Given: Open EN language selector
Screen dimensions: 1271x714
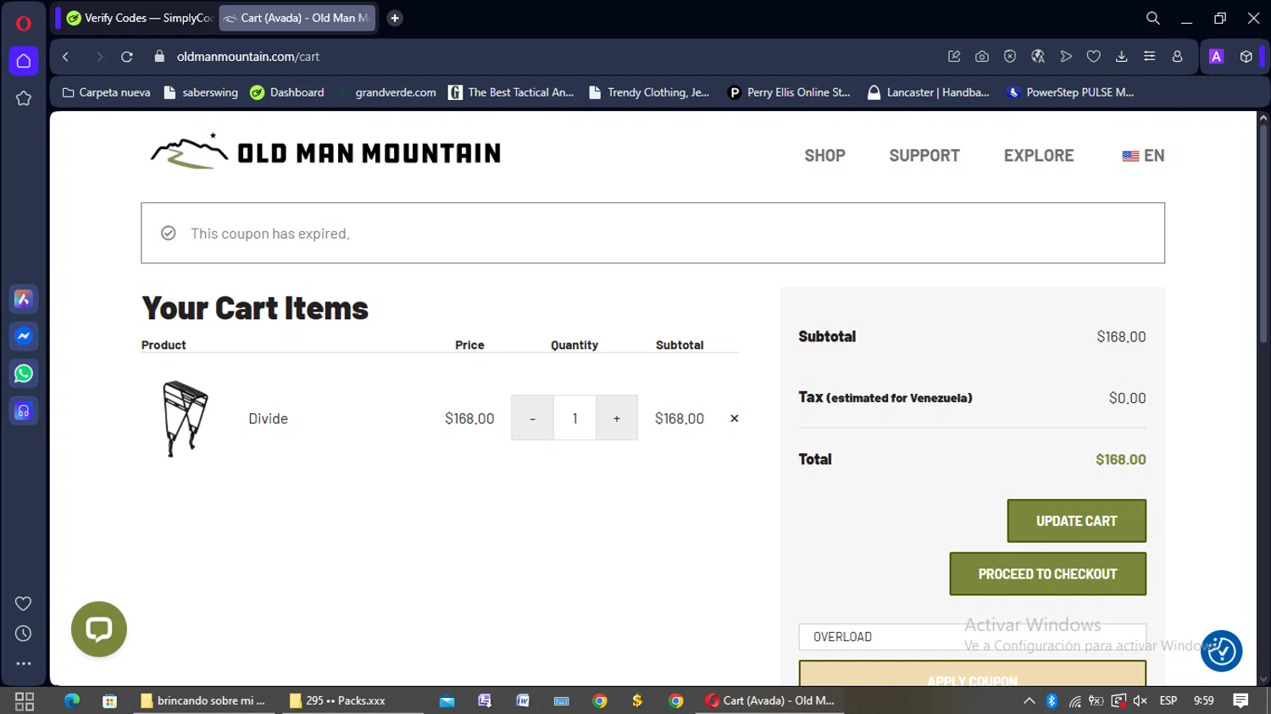Looking at the screenshot, I should coord(1143,156).
